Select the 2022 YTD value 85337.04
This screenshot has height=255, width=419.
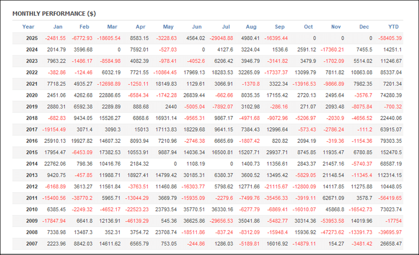[389, 72]
